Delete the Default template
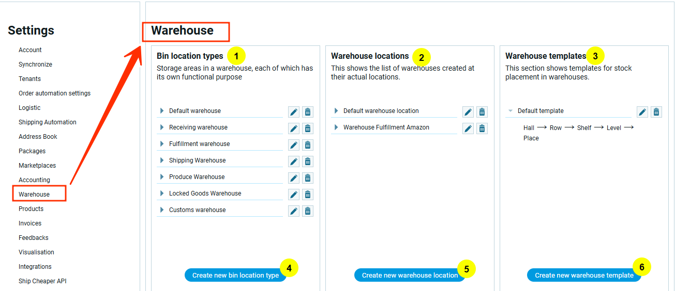This screenshot has width=675, height=291. coord(656,112)
